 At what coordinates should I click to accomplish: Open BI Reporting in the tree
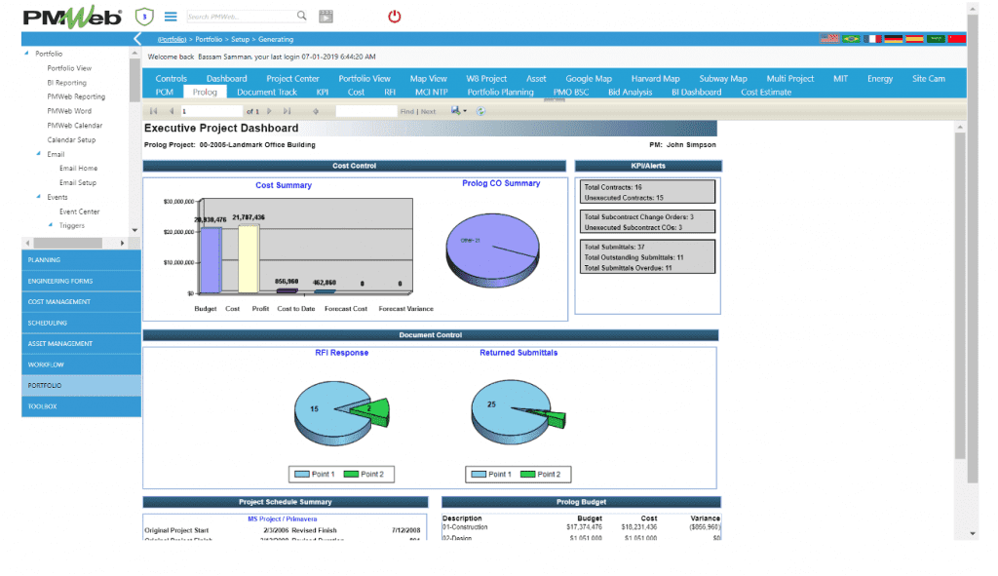(x=67, y=83)
